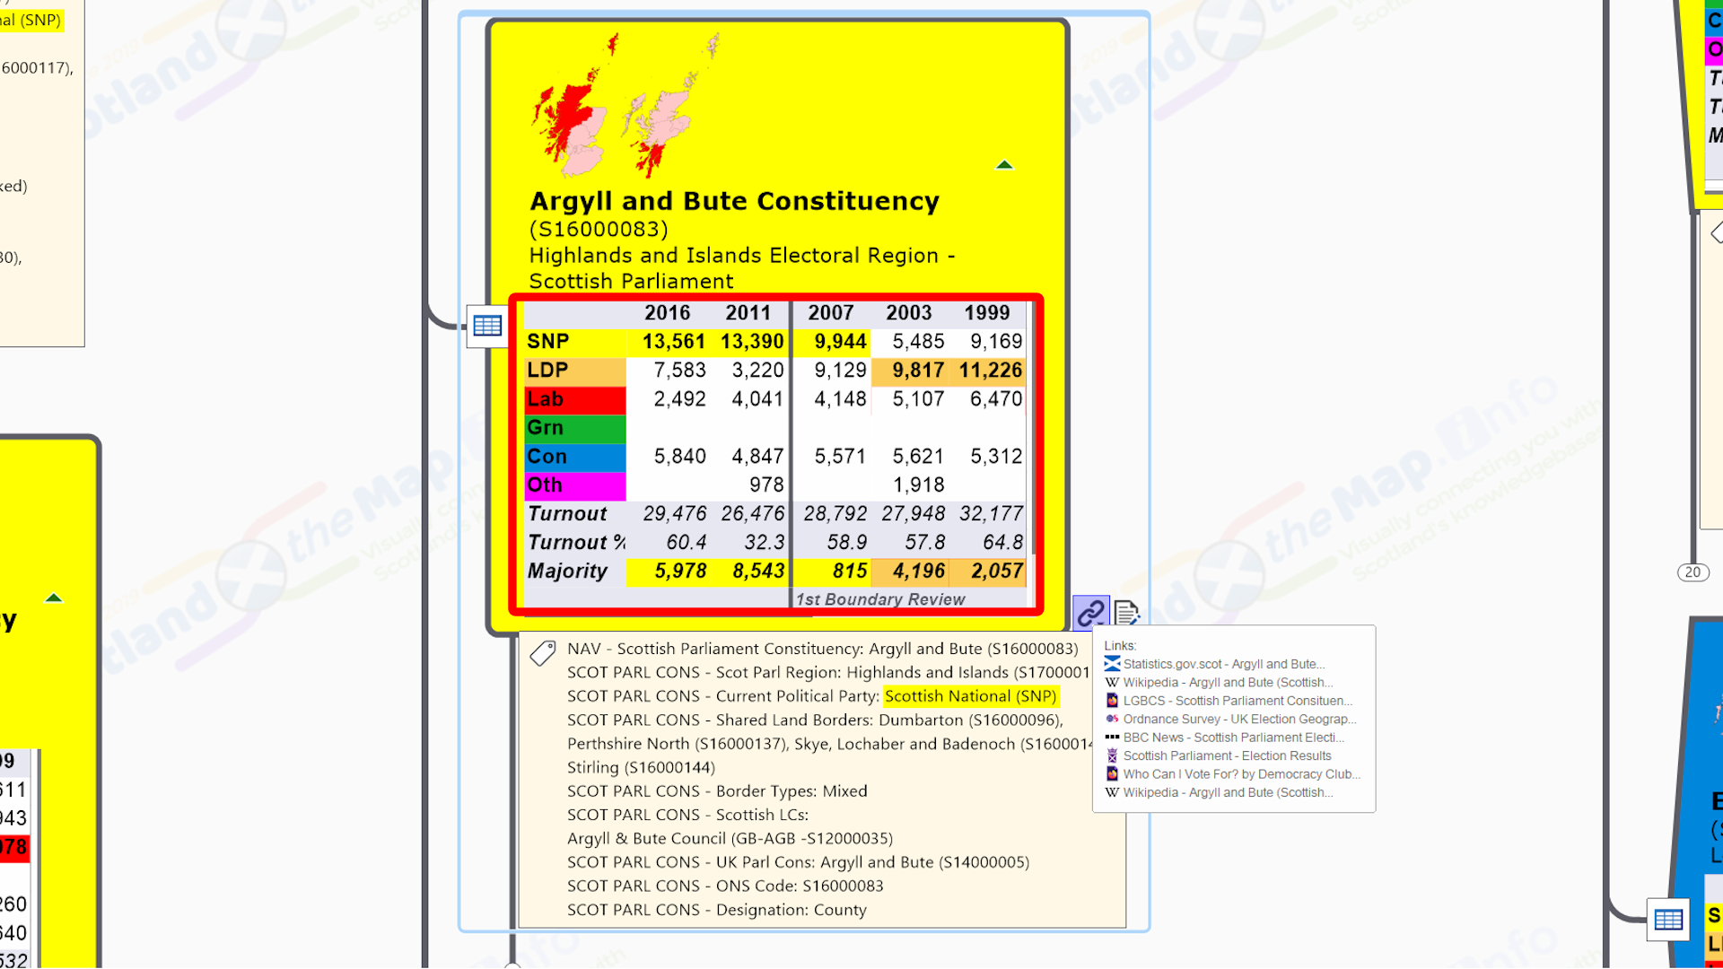Open the links dropdown chain icon
The height and width of the screenshot is (969, 1723).
[1090, 613]
